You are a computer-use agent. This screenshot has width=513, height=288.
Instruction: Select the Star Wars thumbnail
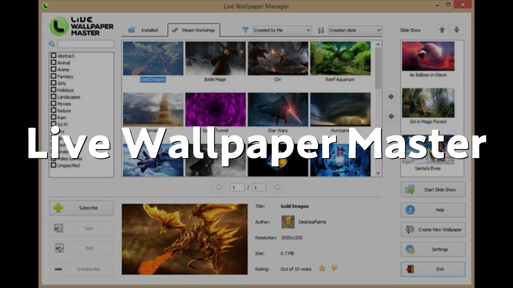pos(278,110)
